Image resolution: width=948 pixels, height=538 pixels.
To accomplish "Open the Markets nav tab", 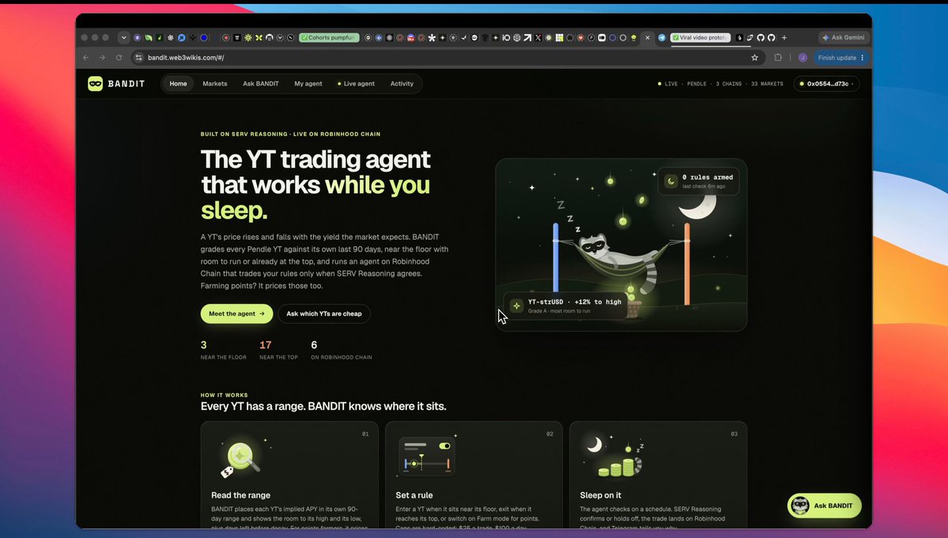I will coord(214,84).
